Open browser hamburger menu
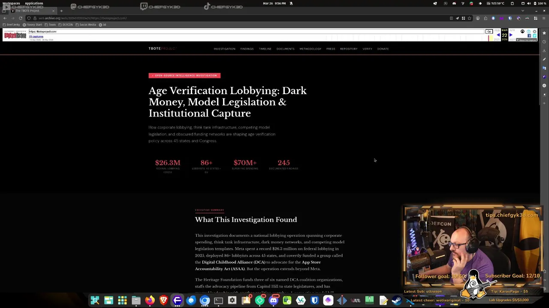This screenshot has width=549, height=308. tap(544, 18)
